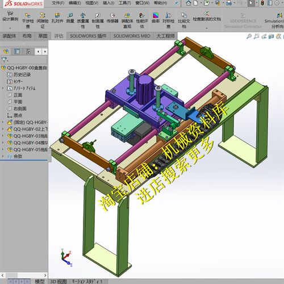Open the Curvature (曲率) display tool
284x284 pixels.
pos(156,18)
